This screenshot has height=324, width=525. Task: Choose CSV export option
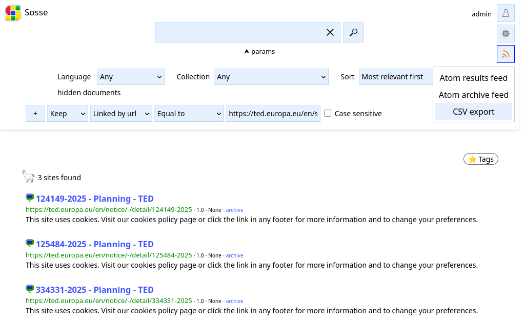point(473,112)
